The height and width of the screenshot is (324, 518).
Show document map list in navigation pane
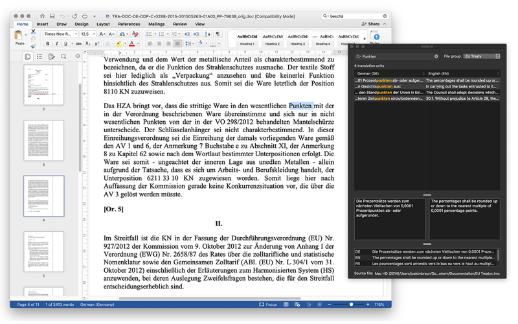[39, 56]
